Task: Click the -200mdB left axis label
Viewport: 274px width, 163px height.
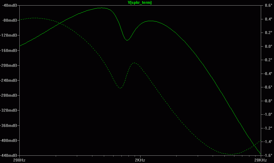Action: [x=9, y=65]
